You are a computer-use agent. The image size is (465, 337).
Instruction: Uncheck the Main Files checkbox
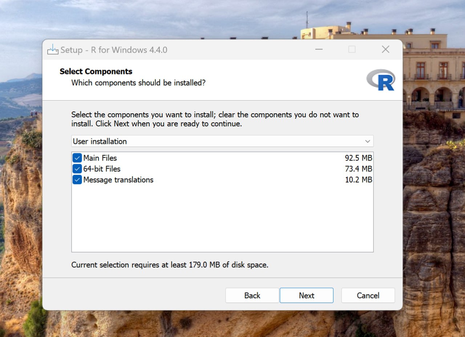point(77,158)
